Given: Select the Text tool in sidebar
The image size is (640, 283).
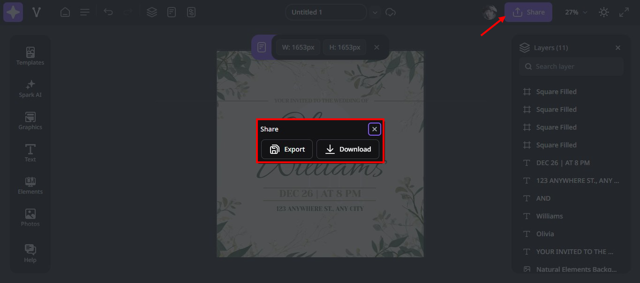Looking at the screenshot, I should pyautogui.click(x=30, y=153).
